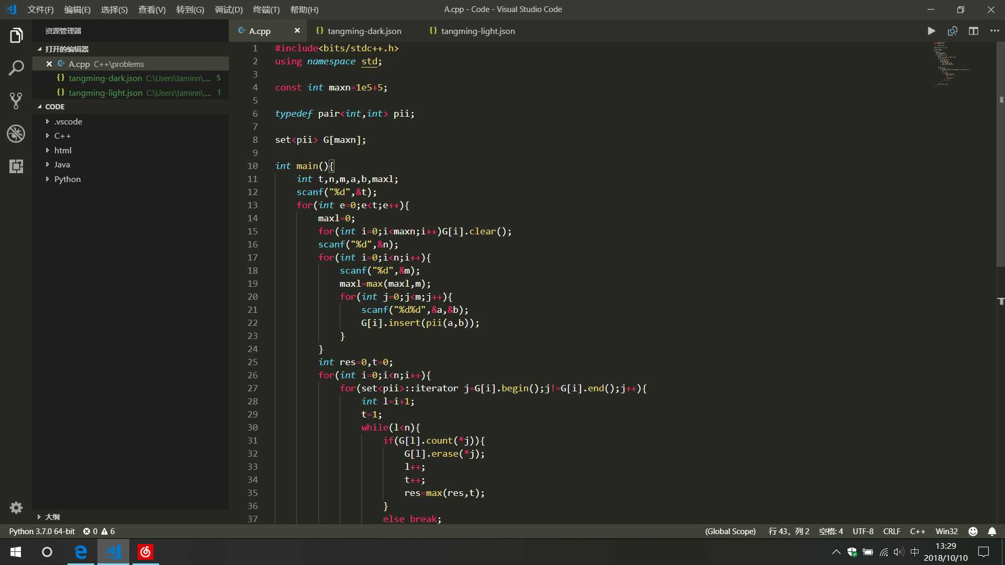The height and width of the screenshot is (565, 1005).
Task: Click the network icon in system tray
Action: pos(884,552)
